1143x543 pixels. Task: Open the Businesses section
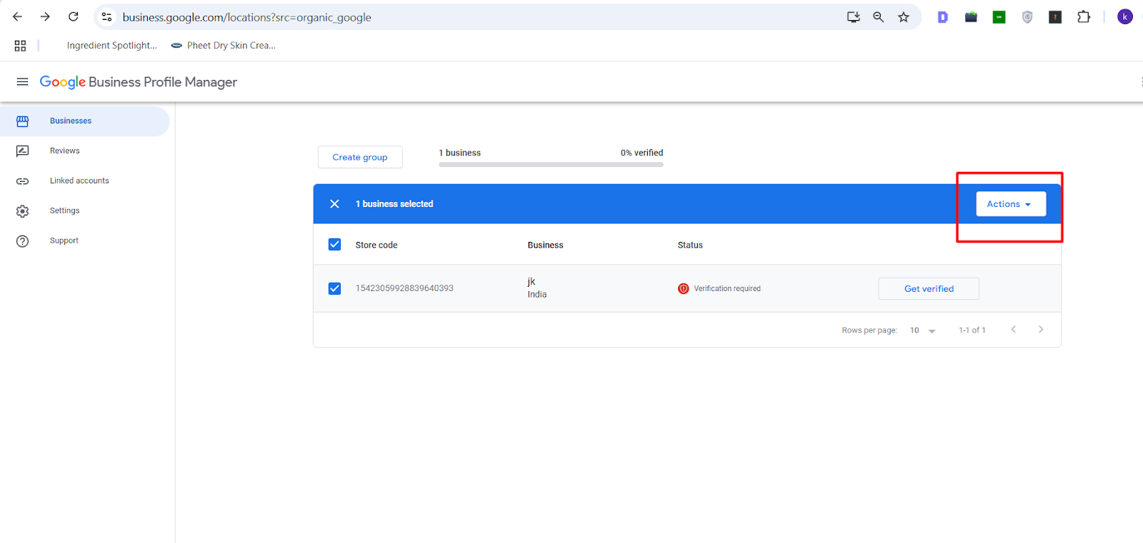point(84,121)
